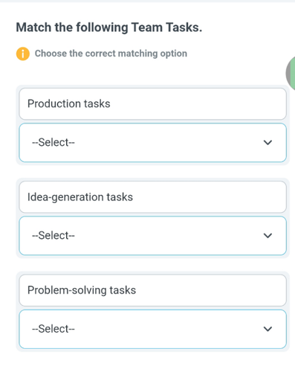Click the Choose the correct matching option hint

[x=111, y=54]
